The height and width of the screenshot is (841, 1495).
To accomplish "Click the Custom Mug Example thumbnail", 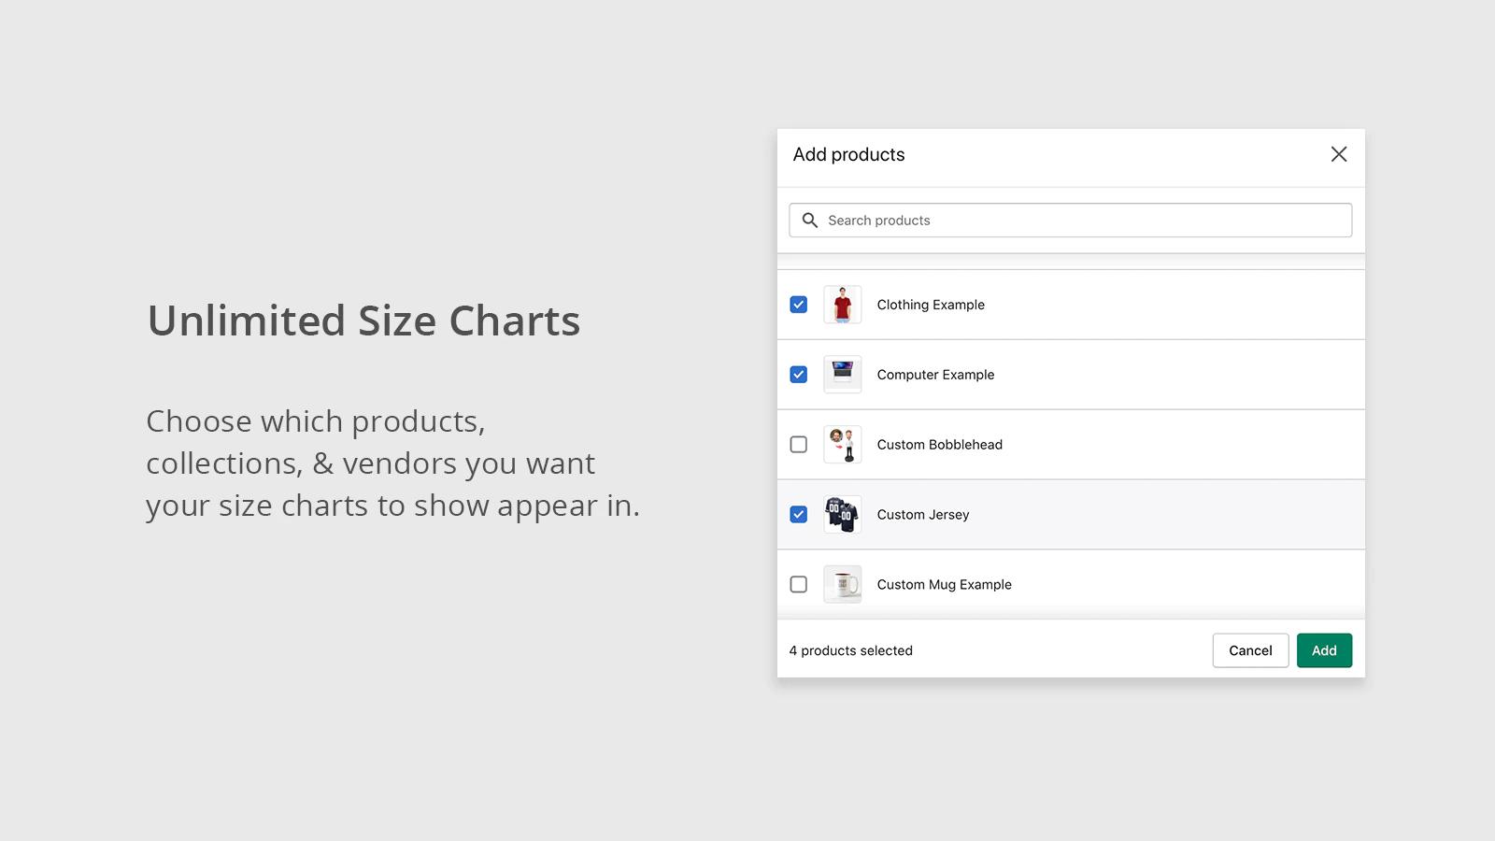I will point(842,585).
